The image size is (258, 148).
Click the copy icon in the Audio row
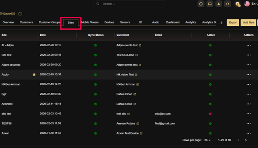34,75
